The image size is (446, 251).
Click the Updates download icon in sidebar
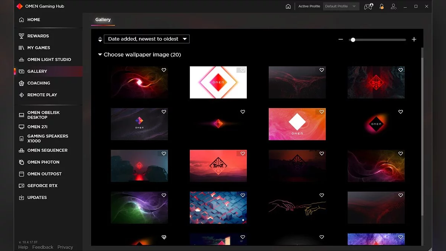[x=22, y=197]
